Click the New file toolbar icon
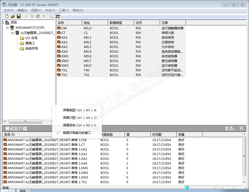The width and height of the screenshot is (249, 192). tap(7, 16)
